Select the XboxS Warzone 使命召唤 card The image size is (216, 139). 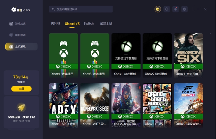click(126, 106)
